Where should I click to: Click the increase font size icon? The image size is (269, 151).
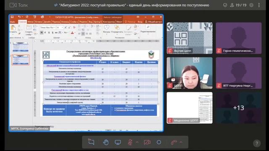pos(66,27)
